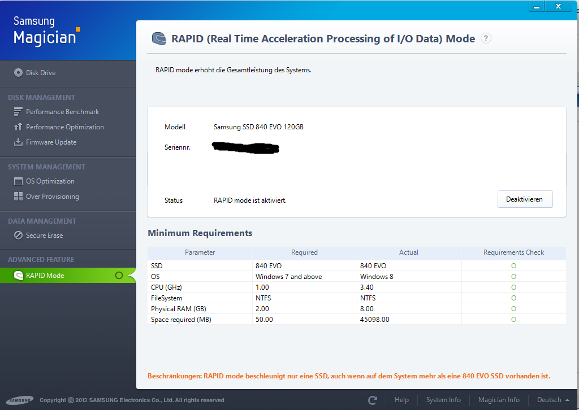Click the Requirements Check column header
The width and height of the screenshot is (579, 410).
[513, 252]
